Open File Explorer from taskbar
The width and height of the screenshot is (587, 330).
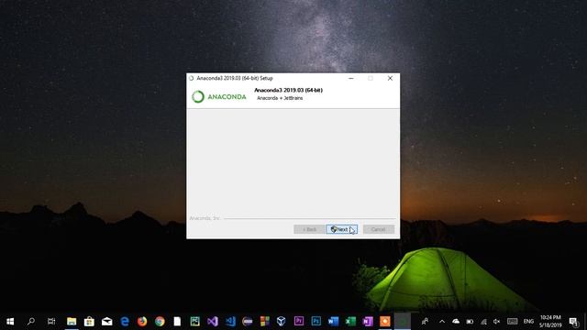coord(72,321)
